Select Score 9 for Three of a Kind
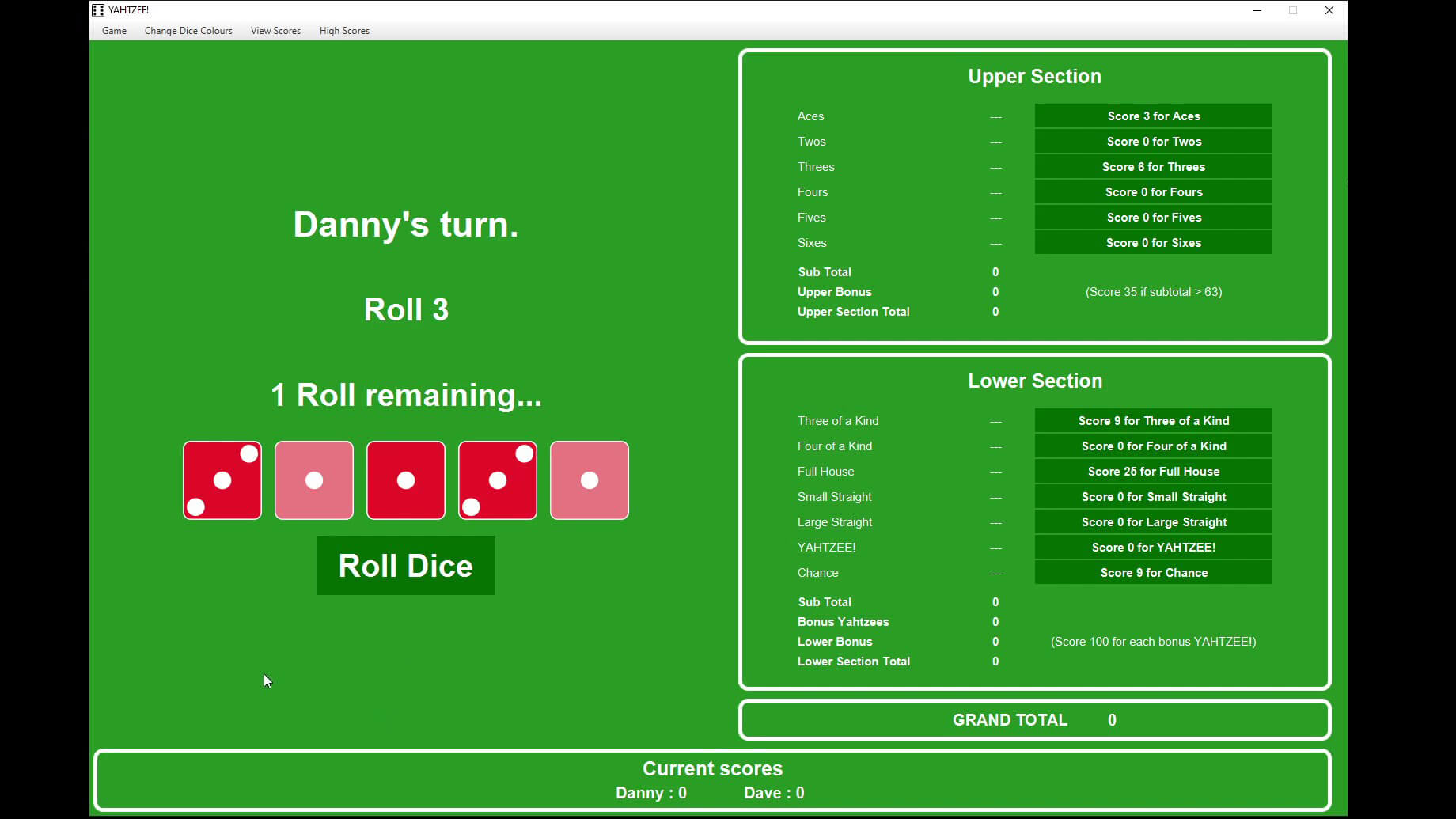Screen dimensions: 1456x819 [1153, 421]
